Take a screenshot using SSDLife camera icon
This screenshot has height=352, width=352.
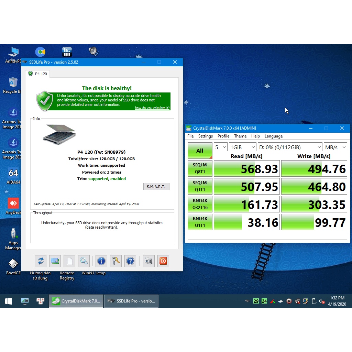coord(148,261)
